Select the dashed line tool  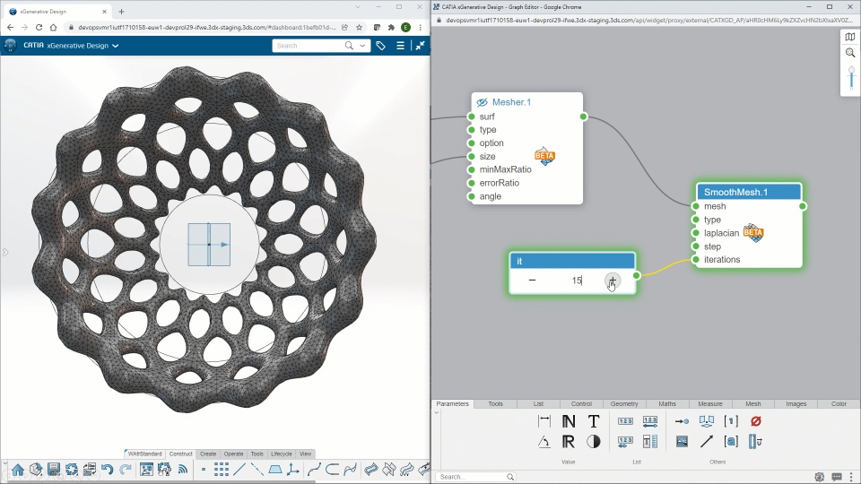(x=257, y=469)
